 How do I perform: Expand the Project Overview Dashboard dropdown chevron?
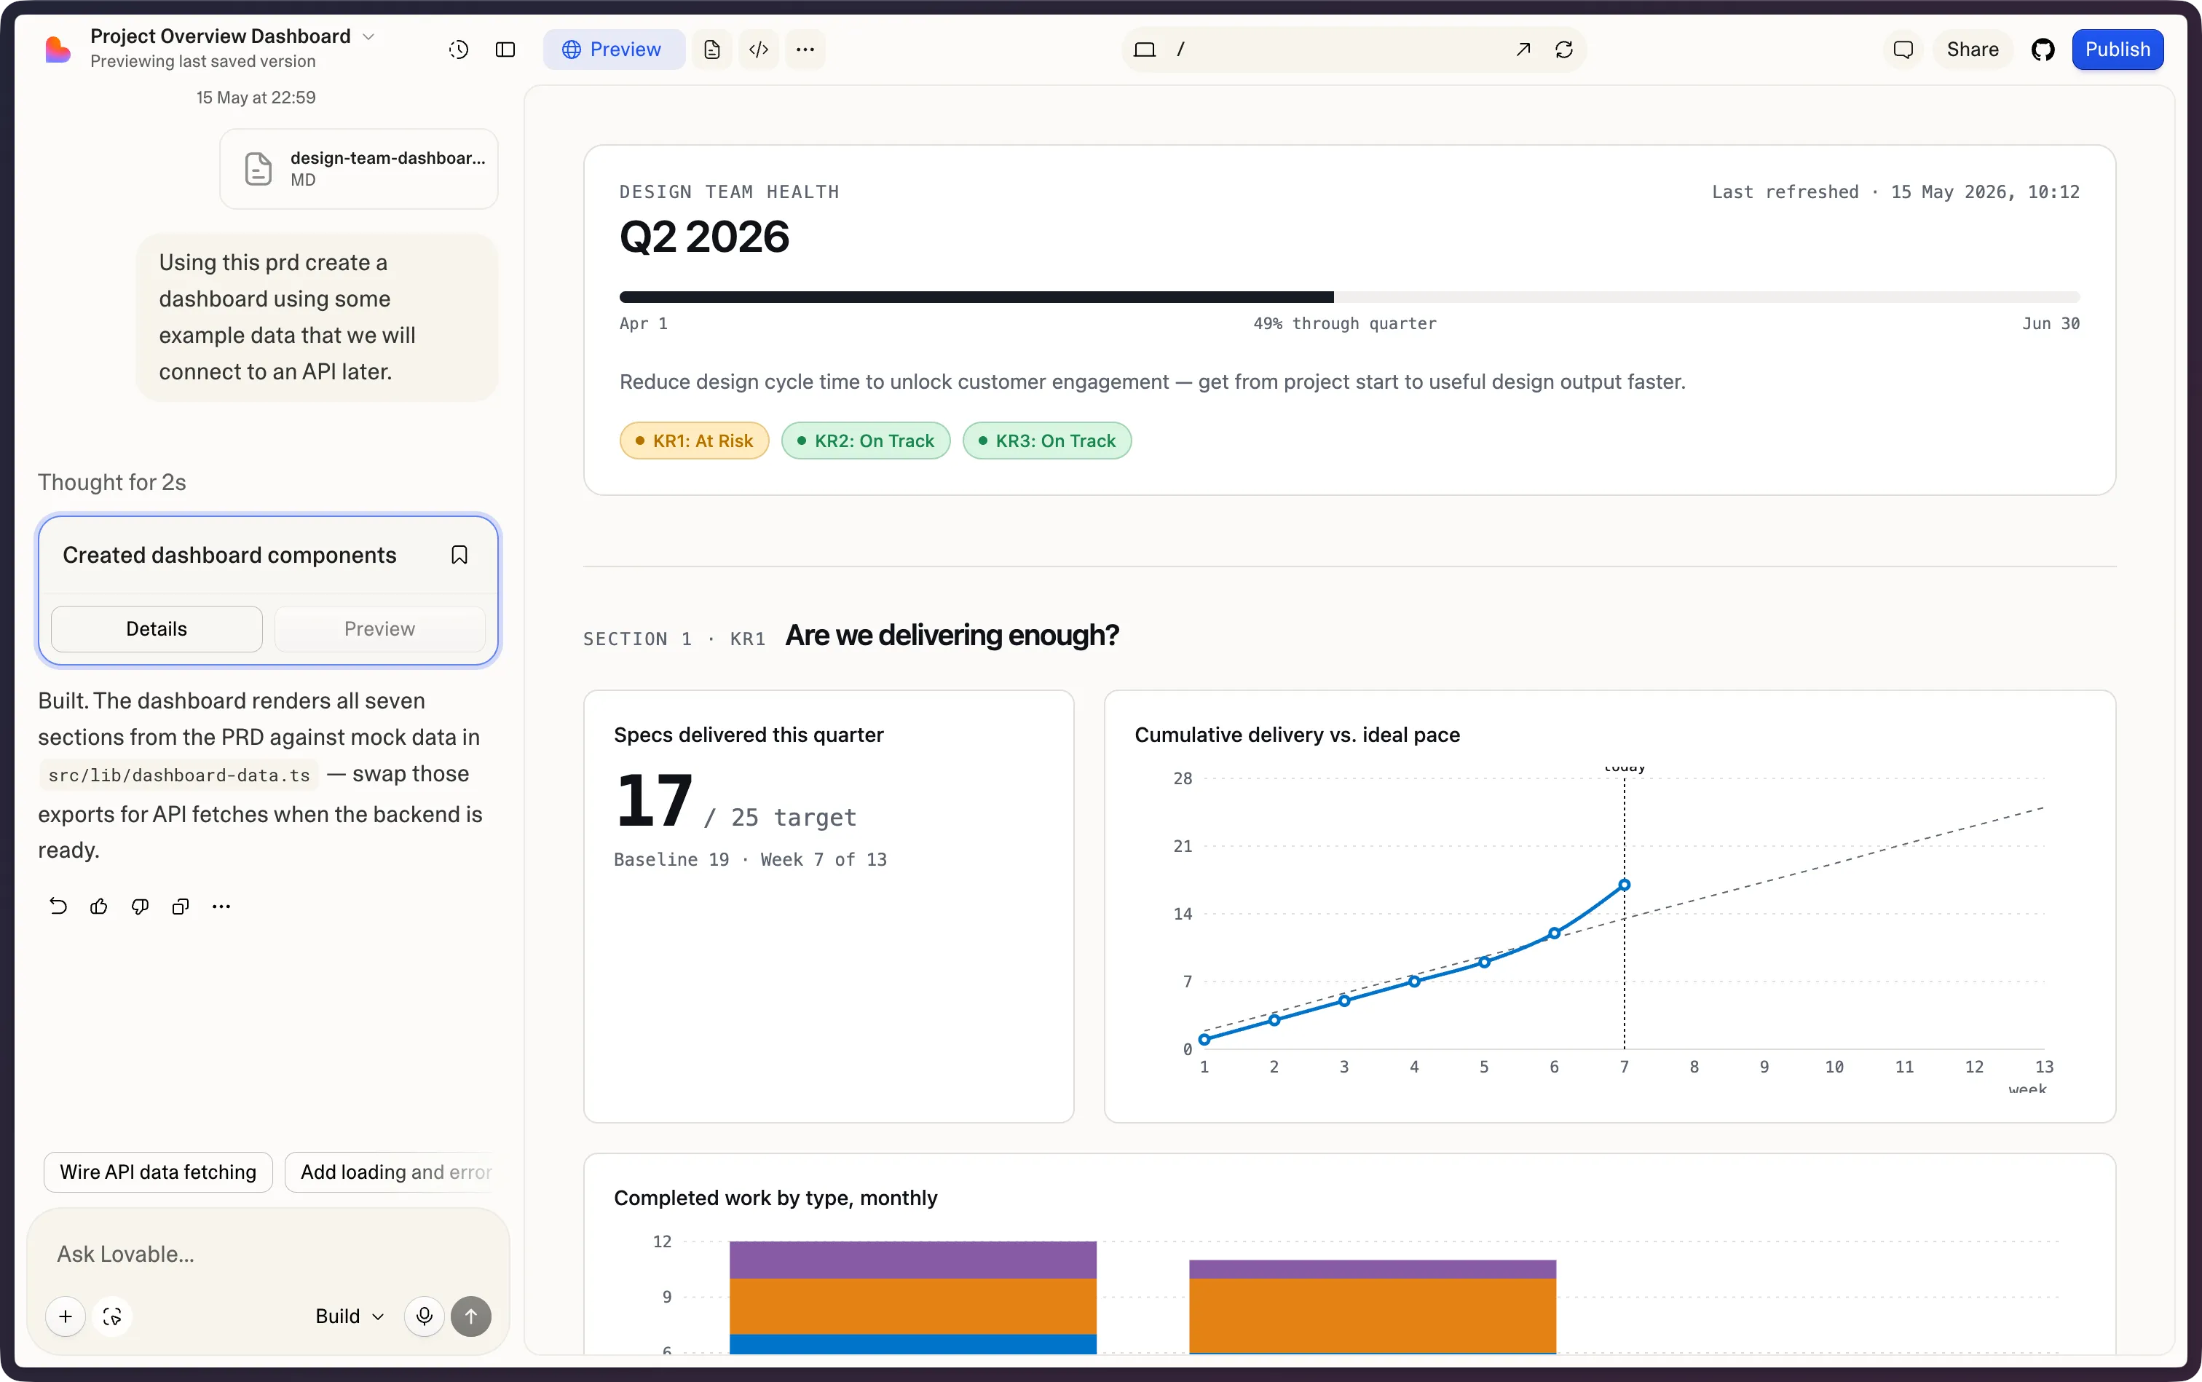(x=369, y=36)
